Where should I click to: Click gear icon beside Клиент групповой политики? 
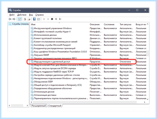click(x=32, y=38)
